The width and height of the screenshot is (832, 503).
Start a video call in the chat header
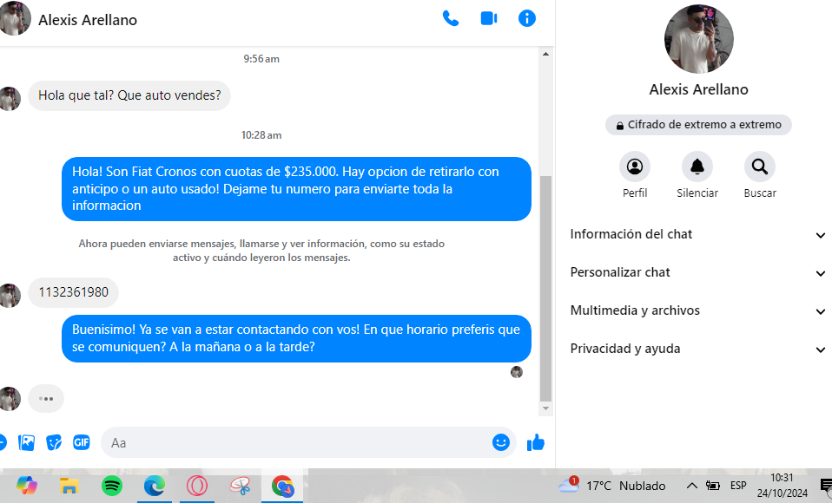pyautogui.click(x=489, y=19)
